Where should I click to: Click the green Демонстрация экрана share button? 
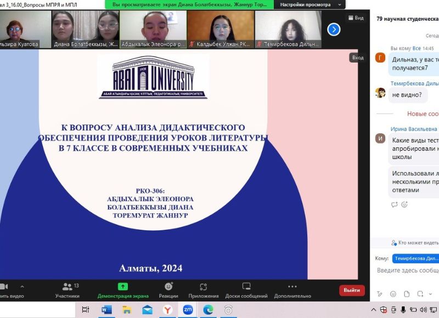(x=123, y=290)
